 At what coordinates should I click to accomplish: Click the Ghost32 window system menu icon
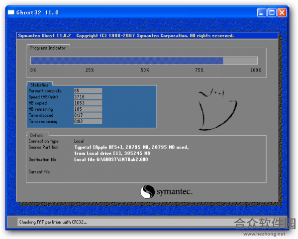pyautogui.click(x=11, y=12)
